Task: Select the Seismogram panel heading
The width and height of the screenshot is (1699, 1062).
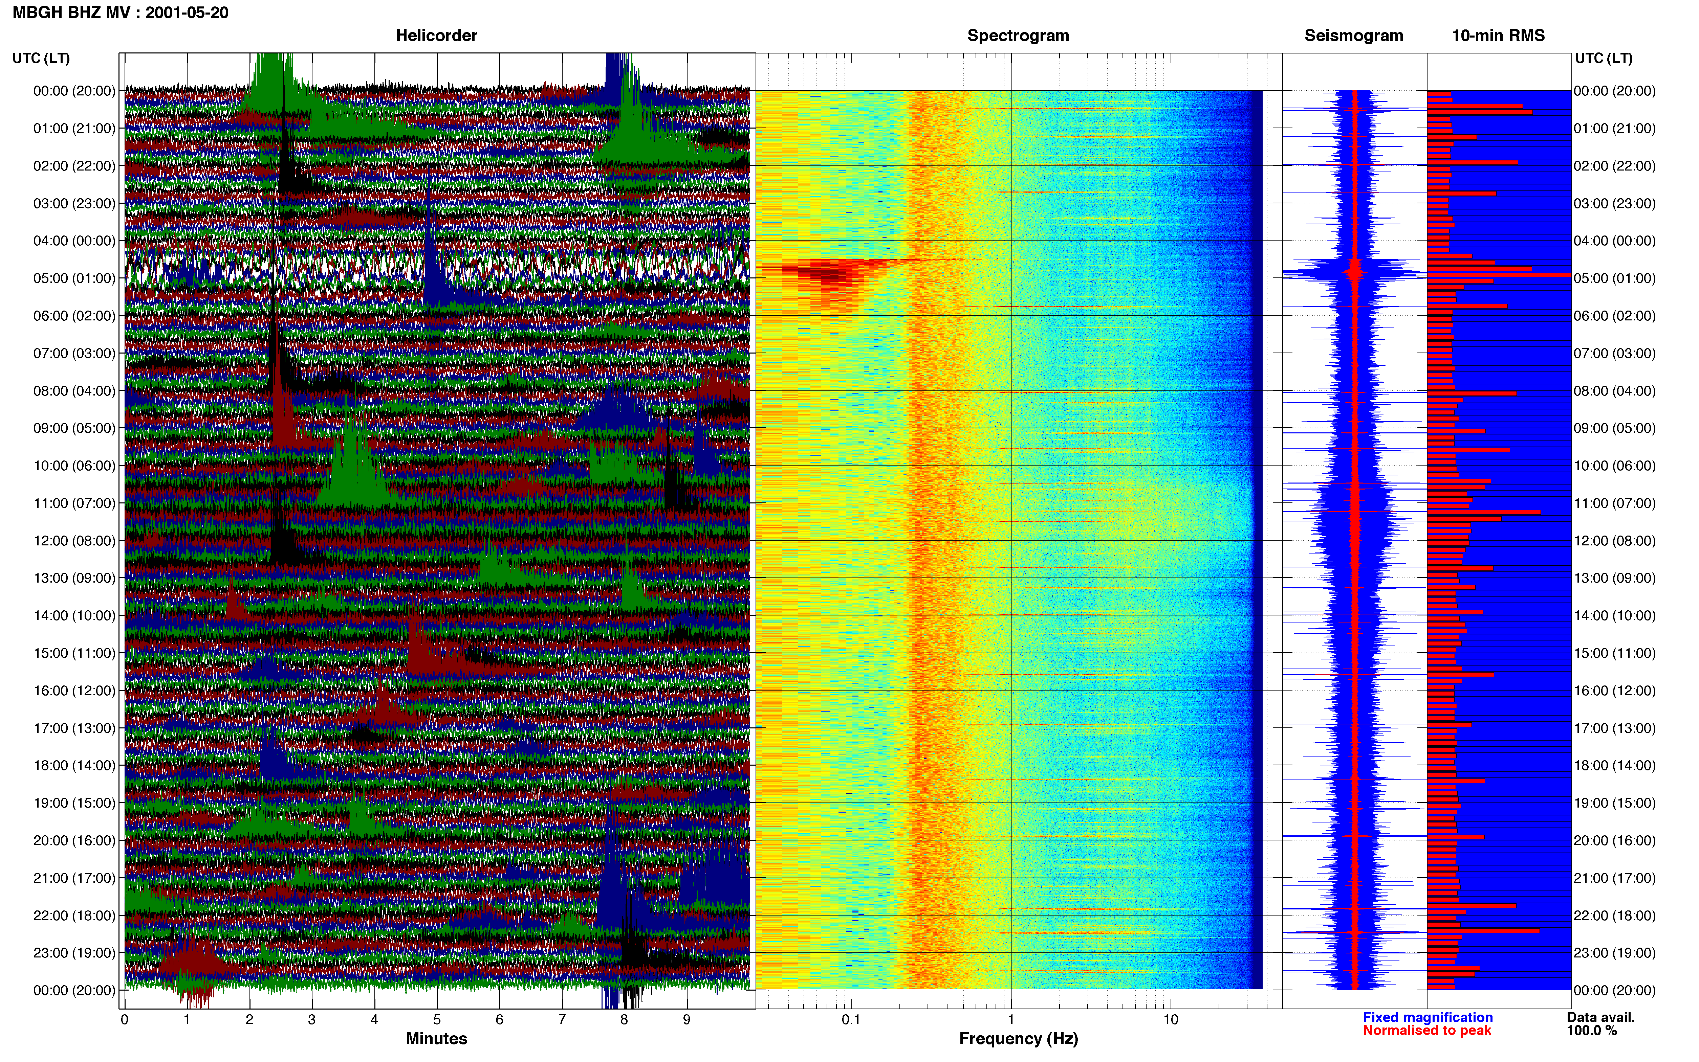Action: [1353, 35]
